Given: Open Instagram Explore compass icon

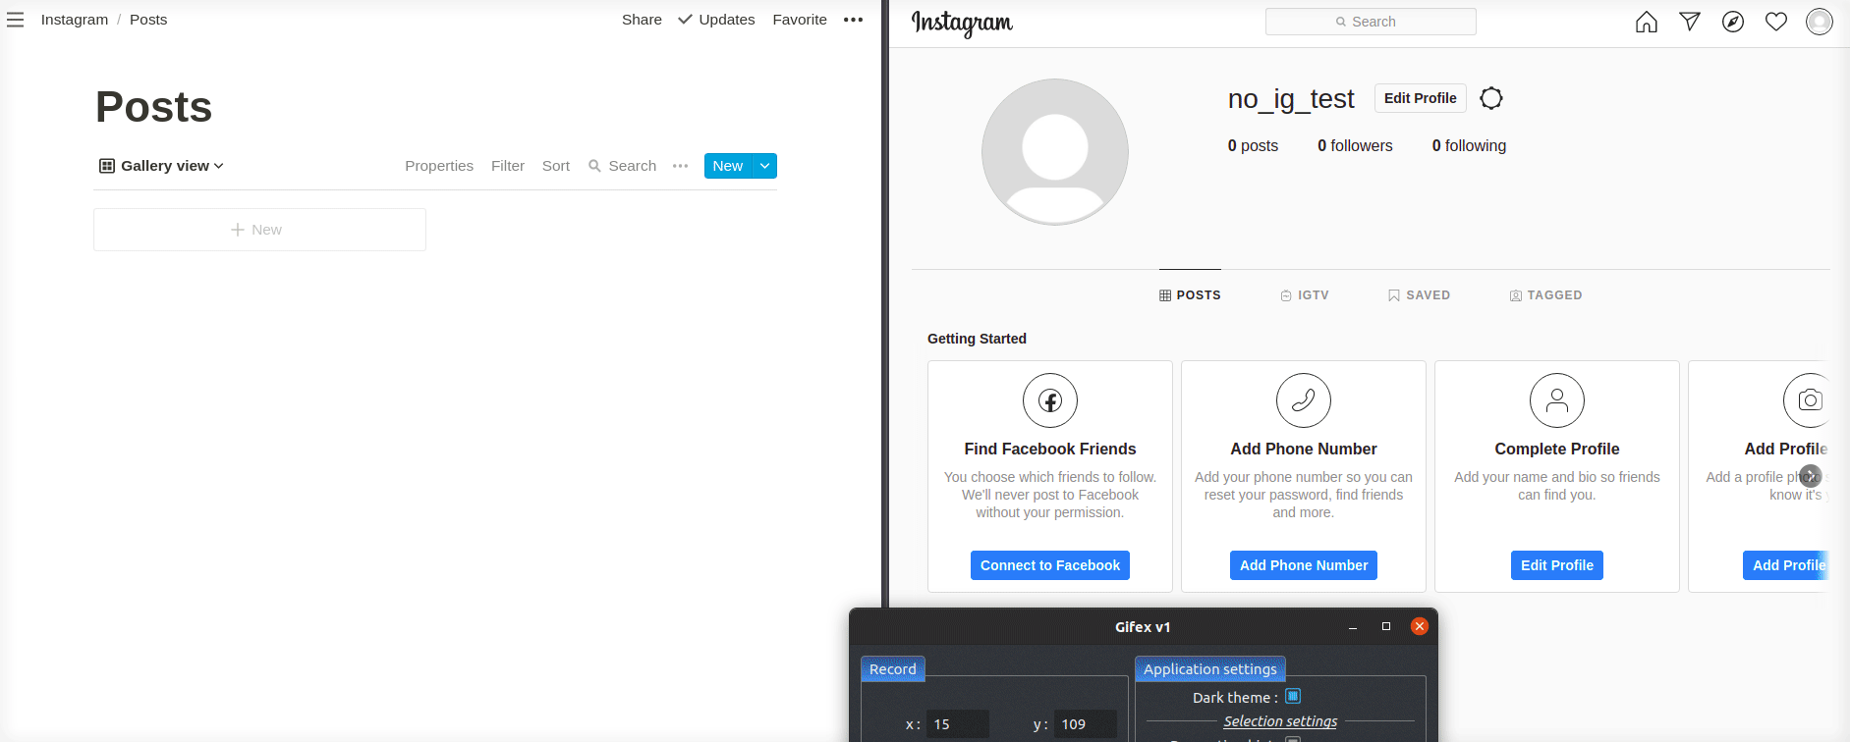Looking at the screenshot, I should click(x=1733, y=22).
